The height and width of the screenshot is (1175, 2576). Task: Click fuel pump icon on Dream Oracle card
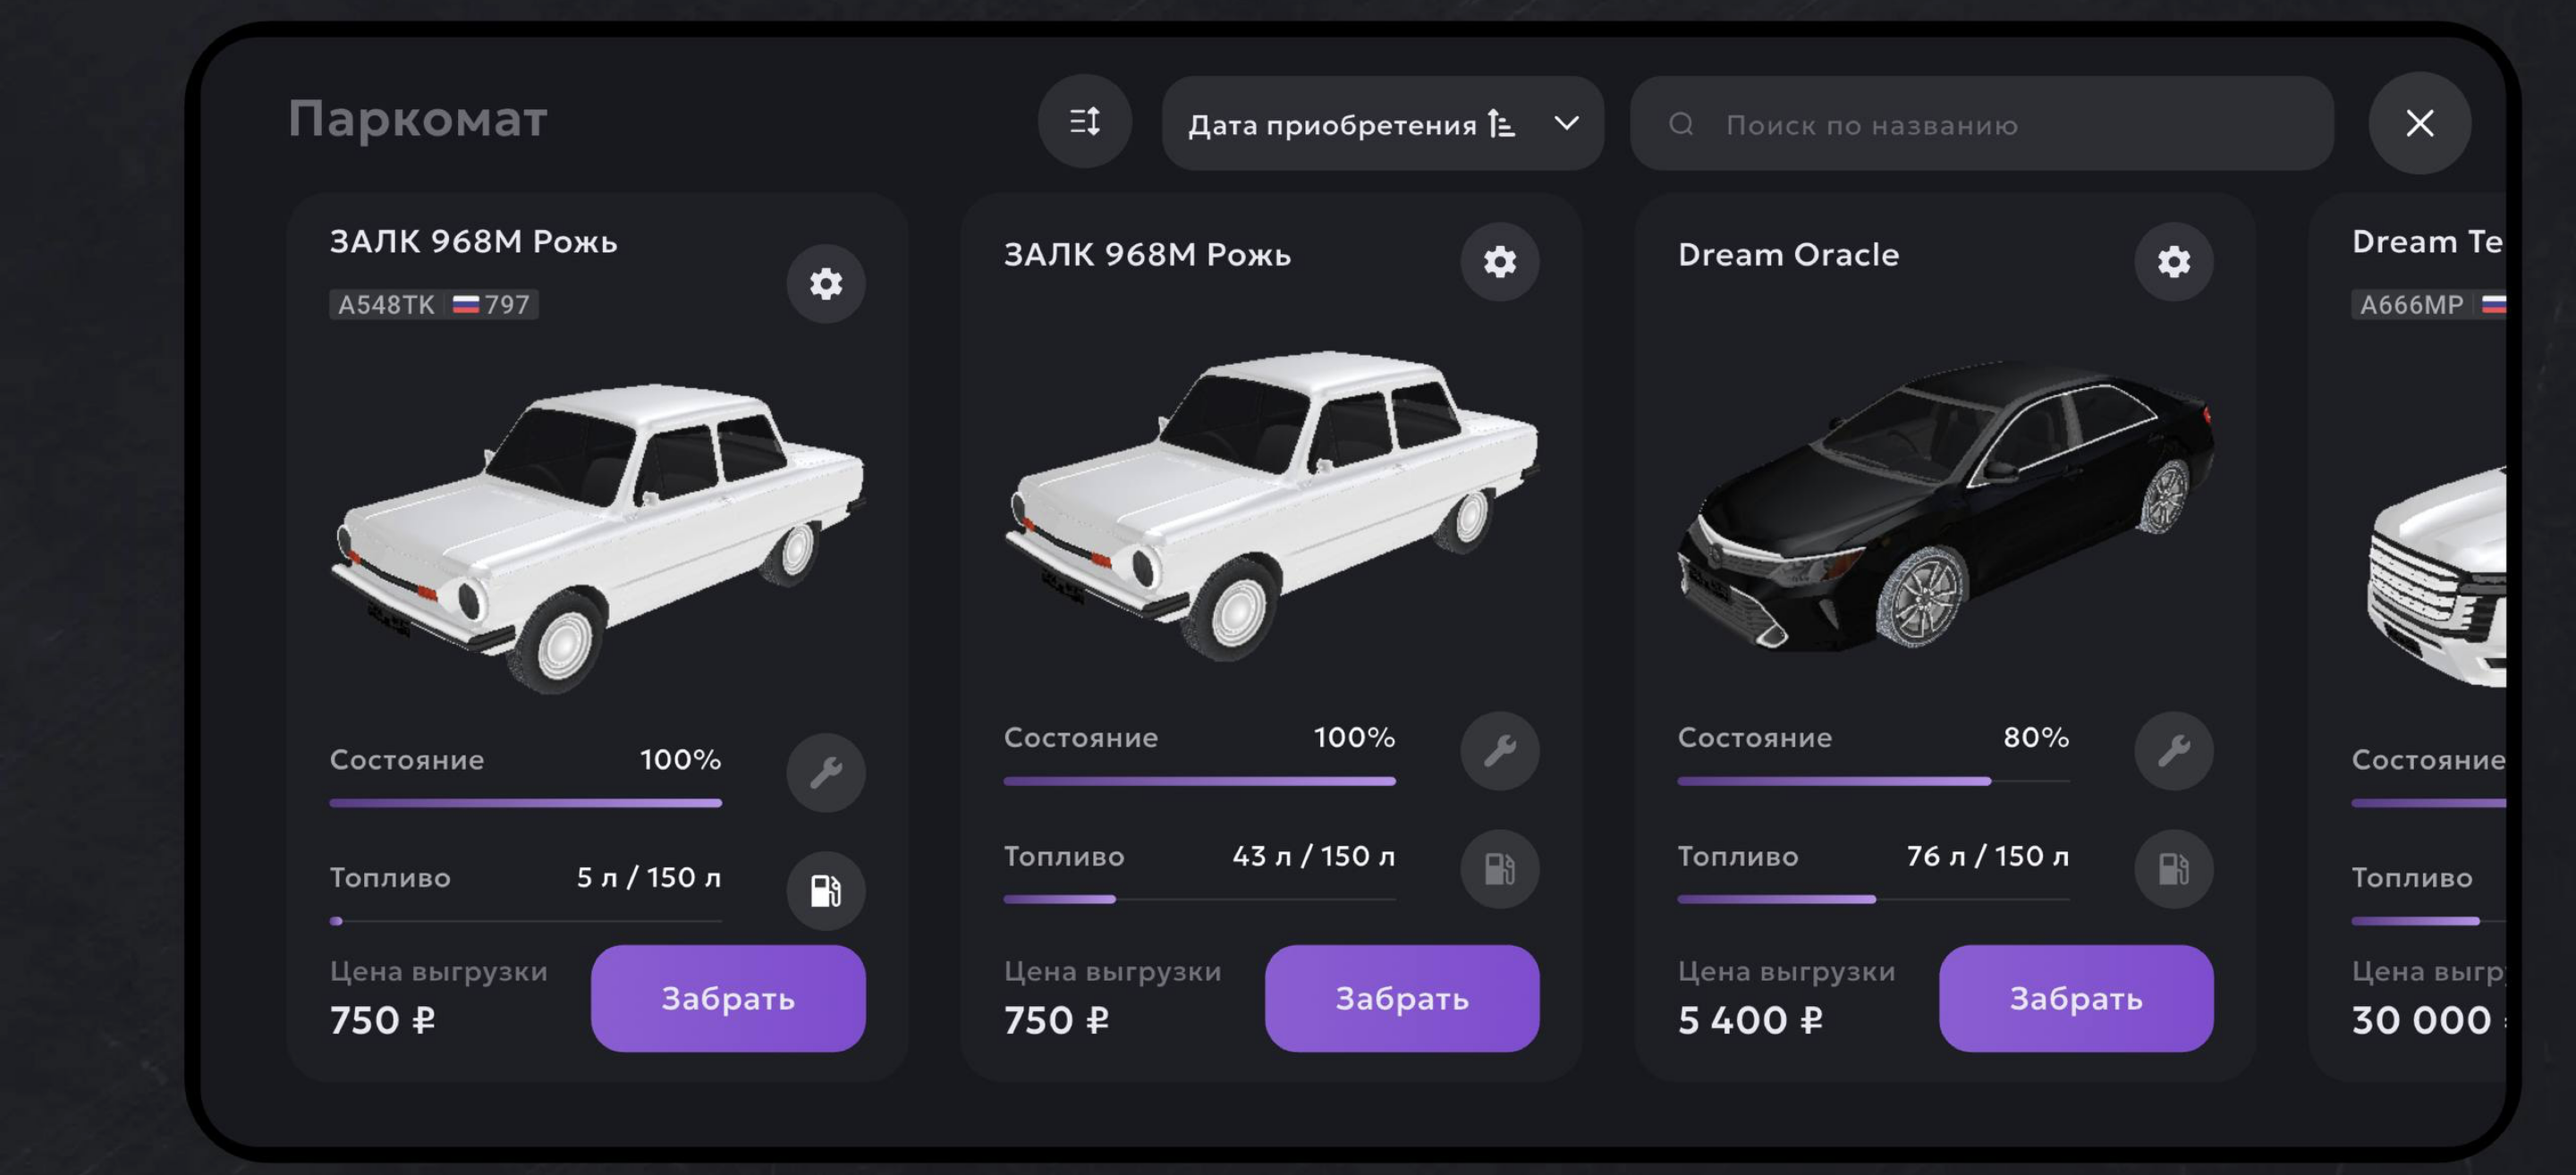(2173, 868)
